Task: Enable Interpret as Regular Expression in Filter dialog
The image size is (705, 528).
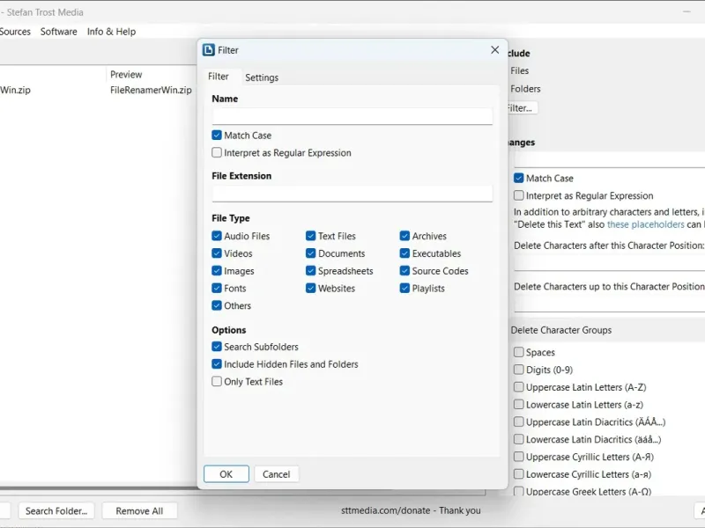Action: pos(217,152)
